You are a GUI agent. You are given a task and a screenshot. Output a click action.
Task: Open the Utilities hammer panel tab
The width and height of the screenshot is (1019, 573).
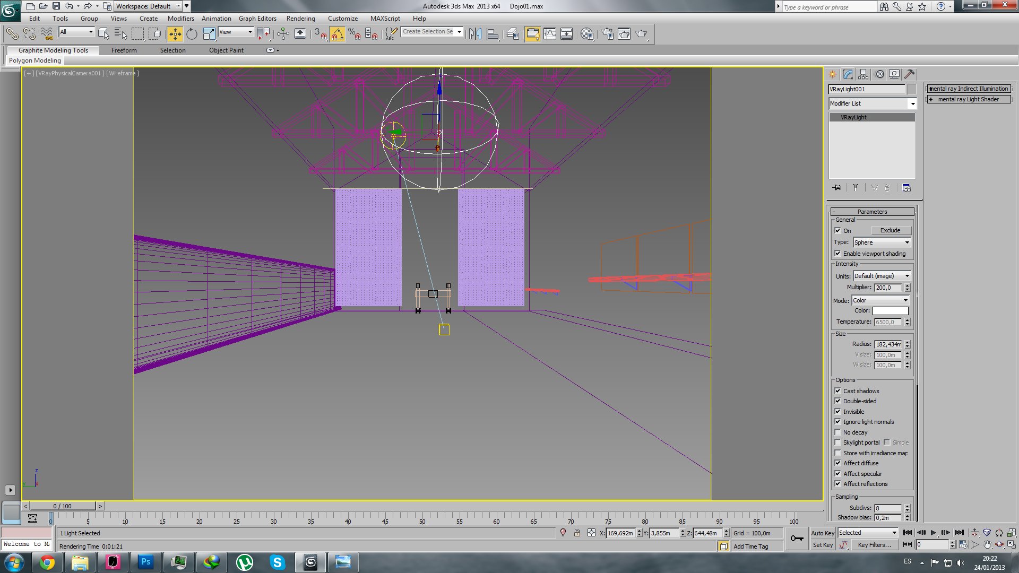pos(909,74)
